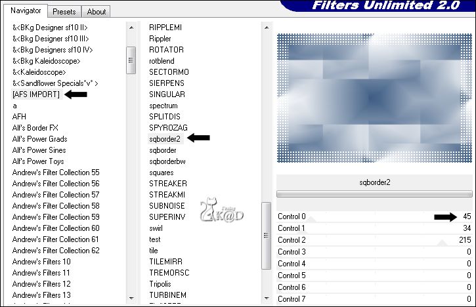Adjust the Control 6 slider
The image size is (476, 307).
pyautogui.click(x=374, y=287)
